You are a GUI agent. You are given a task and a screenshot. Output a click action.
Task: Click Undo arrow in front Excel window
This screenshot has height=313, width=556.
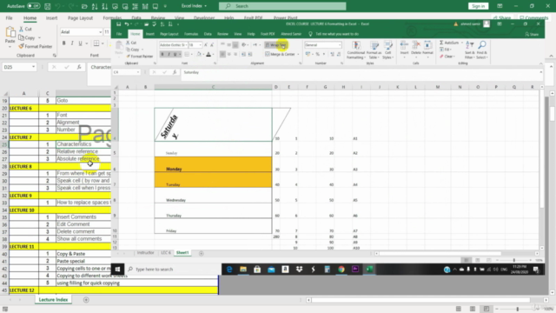click(127, 24)
